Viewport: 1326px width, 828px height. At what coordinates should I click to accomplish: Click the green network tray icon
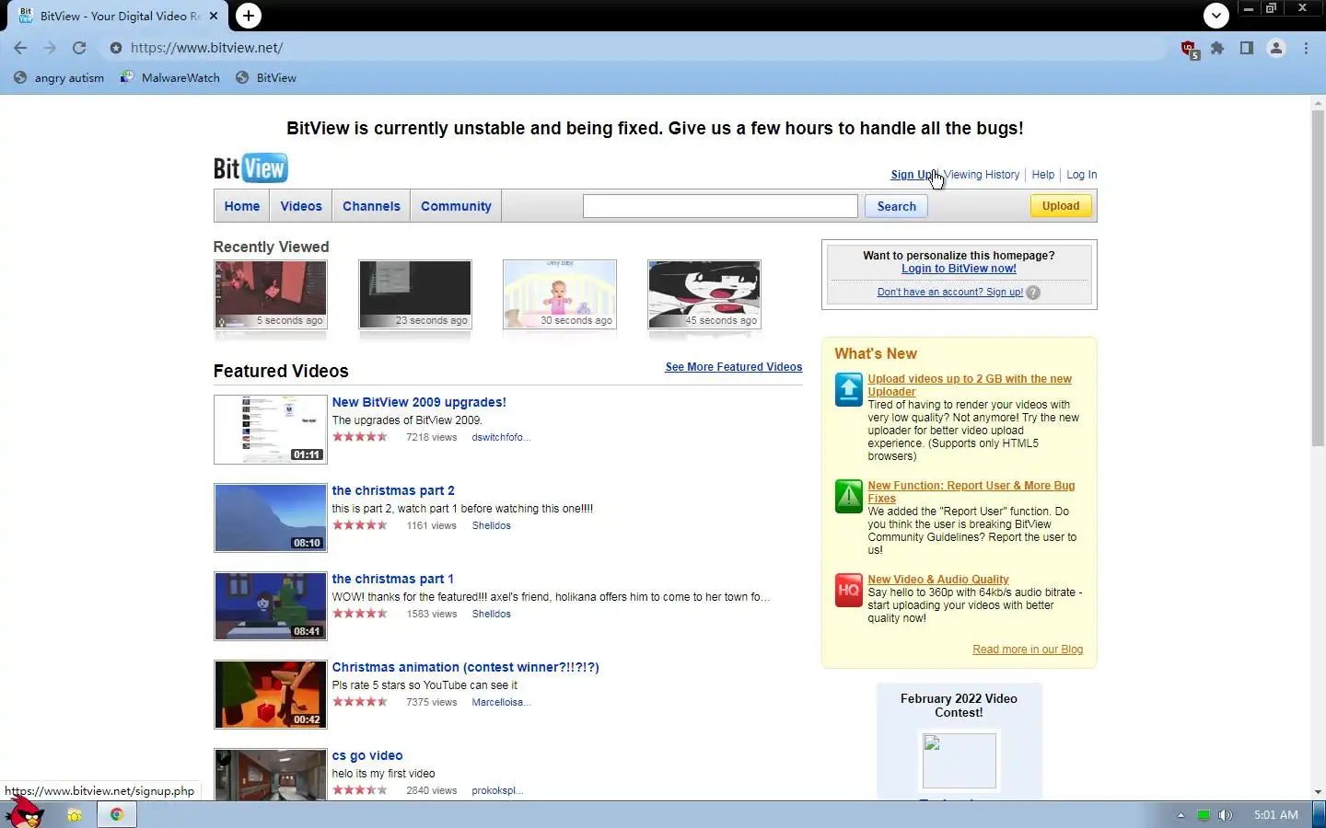point(1203,815)
